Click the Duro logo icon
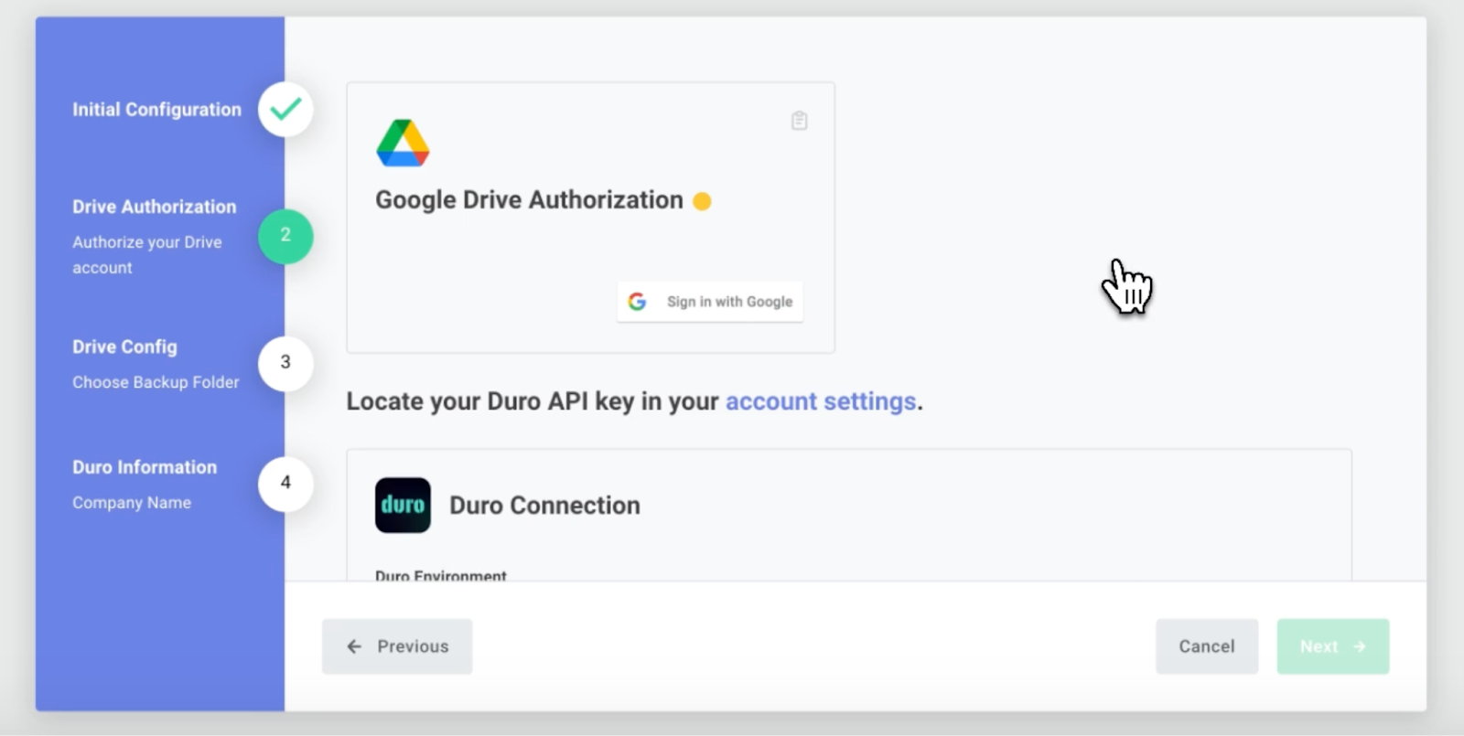 [x=403, y=506]
